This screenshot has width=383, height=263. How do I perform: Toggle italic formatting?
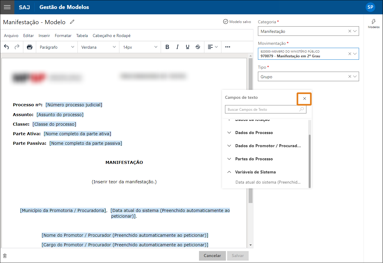[x=177, y=47]
